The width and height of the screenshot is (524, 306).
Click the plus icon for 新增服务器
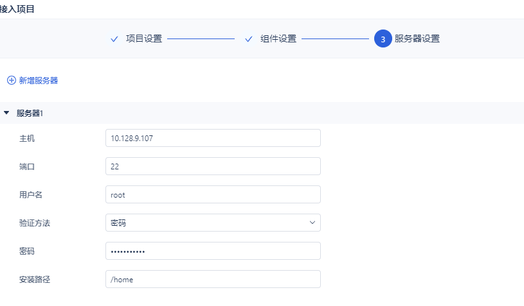[x=12, y=80]
